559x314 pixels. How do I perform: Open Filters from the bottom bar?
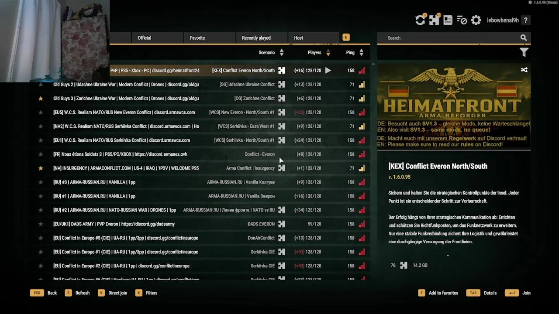[146, 293]
